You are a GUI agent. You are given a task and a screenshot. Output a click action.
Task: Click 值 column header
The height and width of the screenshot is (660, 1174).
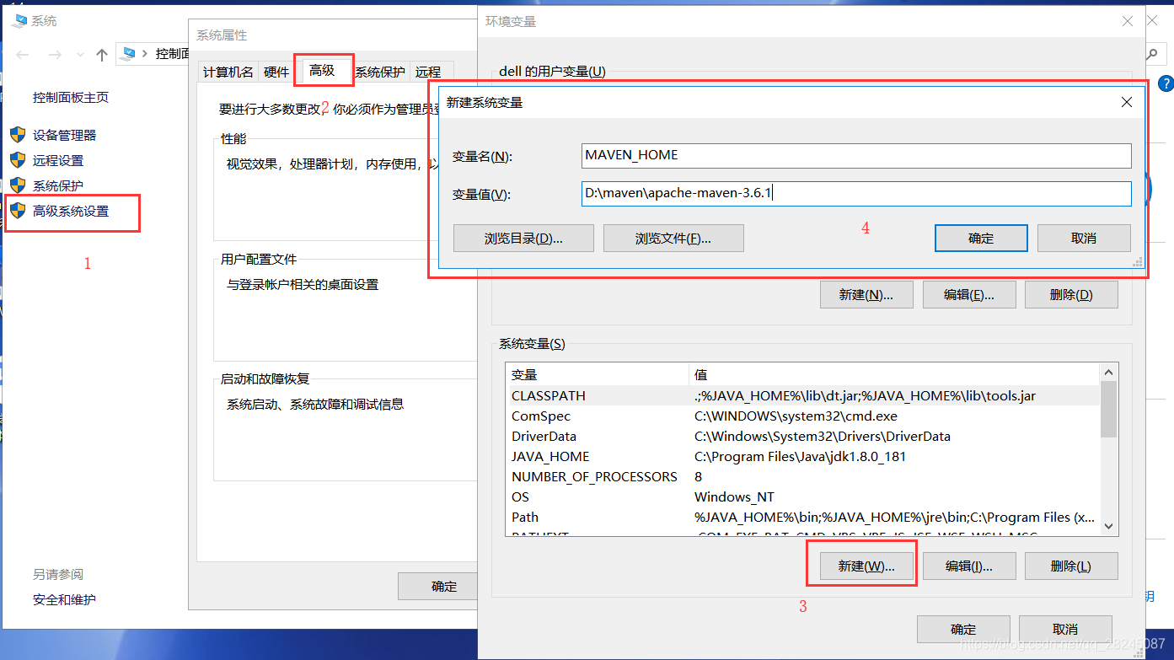[x=894, y=374]
